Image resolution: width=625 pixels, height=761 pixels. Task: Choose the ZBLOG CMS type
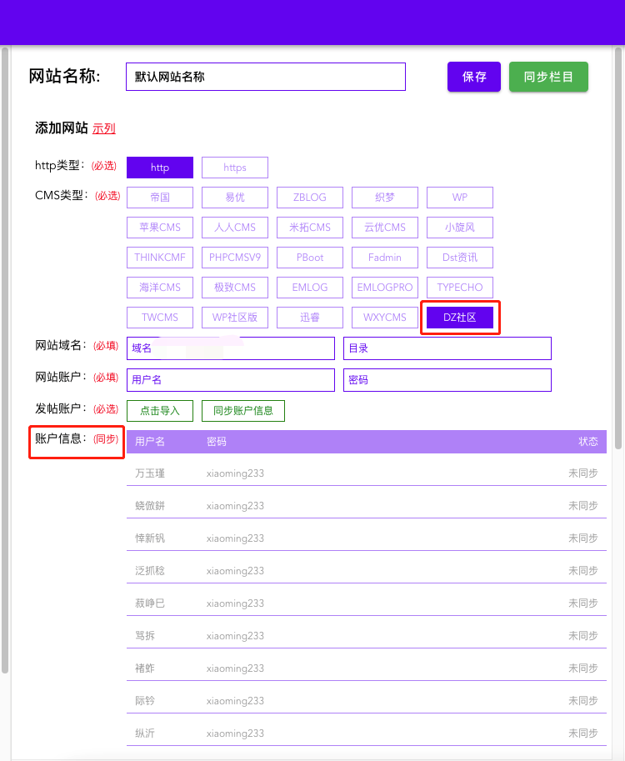point(310,198)
